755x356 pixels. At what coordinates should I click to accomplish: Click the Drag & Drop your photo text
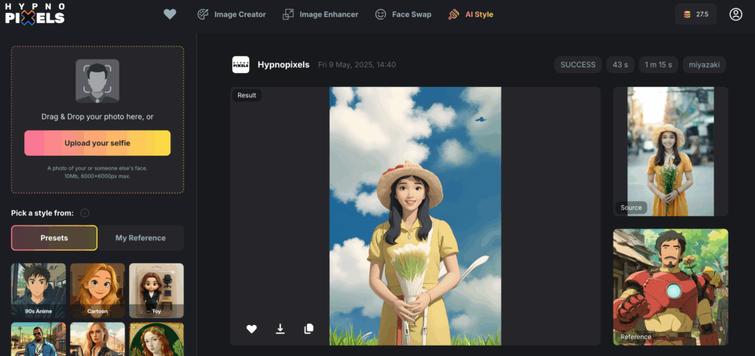point(97,116)
